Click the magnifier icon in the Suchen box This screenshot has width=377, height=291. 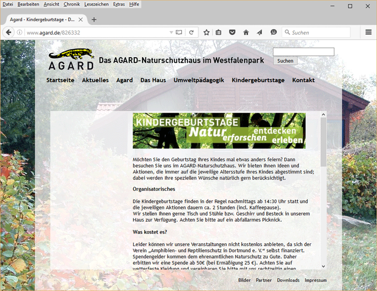(287, 32)
